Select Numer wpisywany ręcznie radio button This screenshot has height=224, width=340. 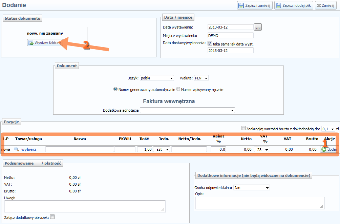pyautogui.click(x=178, y=89)
